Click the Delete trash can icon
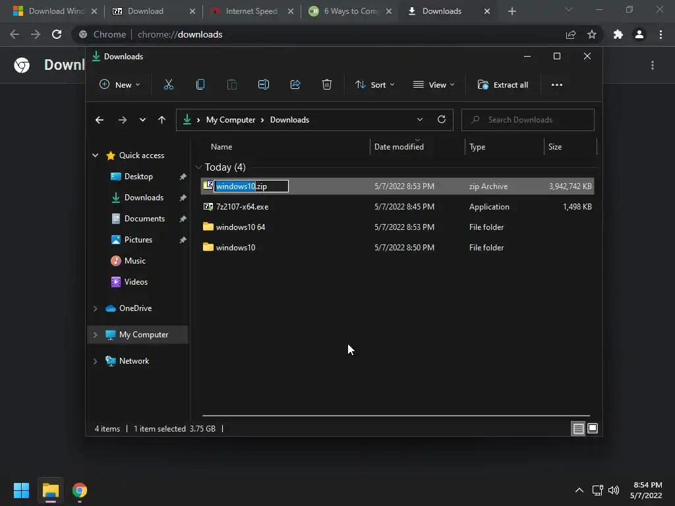675x506 pixels. coord(327,85)
